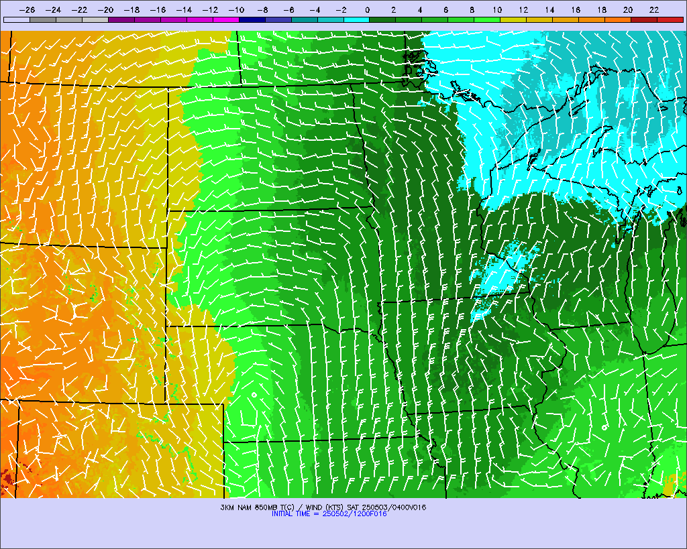Click the "4" legend label
Image resolution: width=687 pixels, height=549 pixels.
point(420,10)
